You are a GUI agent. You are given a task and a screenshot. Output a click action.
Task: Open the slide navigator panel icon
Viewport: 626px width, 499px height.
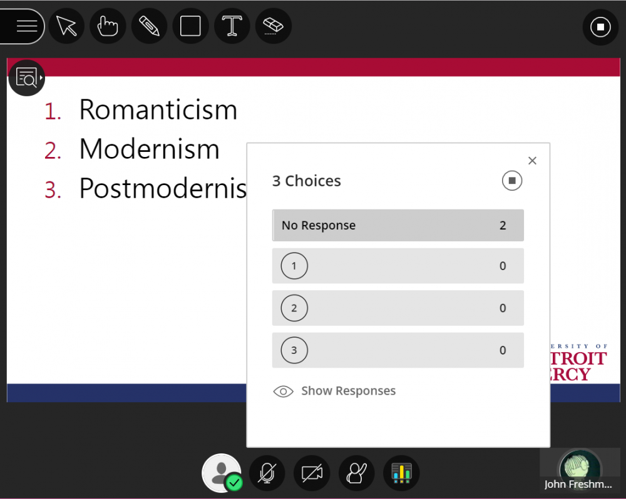(x=26, y=78)
